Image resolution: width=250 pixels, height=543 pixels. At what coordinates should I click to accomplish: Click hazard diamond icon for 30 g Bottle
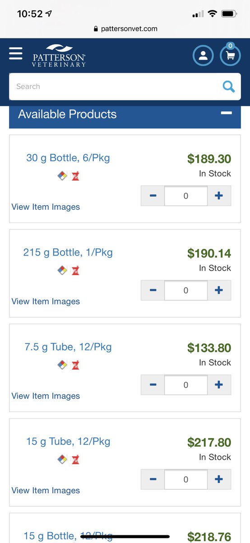tap(62, 176)
